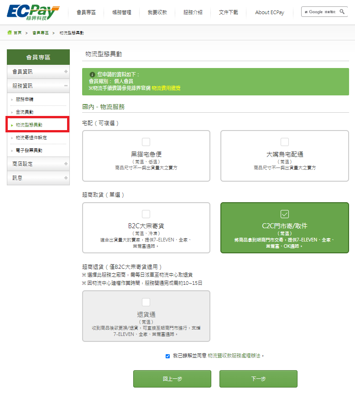
Task: Click 退貨通 card title
Action: pos(146,314)
